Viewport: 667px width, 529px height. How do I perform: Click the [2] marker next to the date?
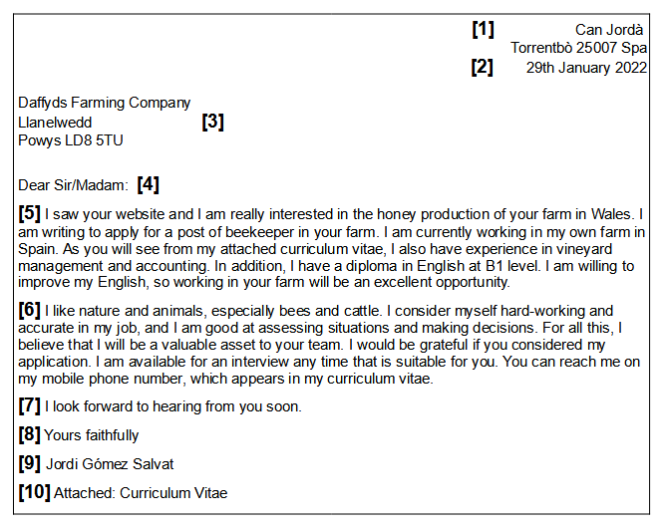point(483,67)
